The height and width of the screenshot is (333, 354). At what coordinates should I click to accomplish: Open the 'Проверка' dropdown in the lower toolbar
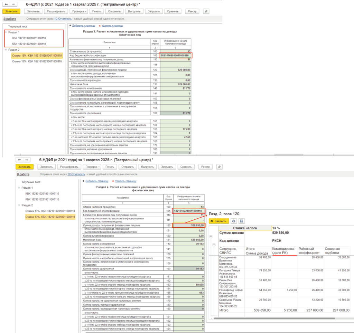92,167
